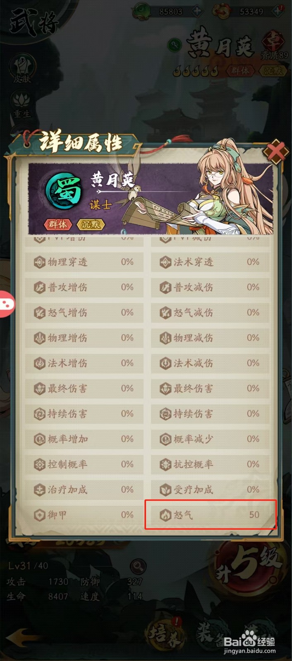Screen dimensions: 292x661
Task: Tap the 沉默 tag in hero banner
Action: pyautogui.click(x=91, y=224)
